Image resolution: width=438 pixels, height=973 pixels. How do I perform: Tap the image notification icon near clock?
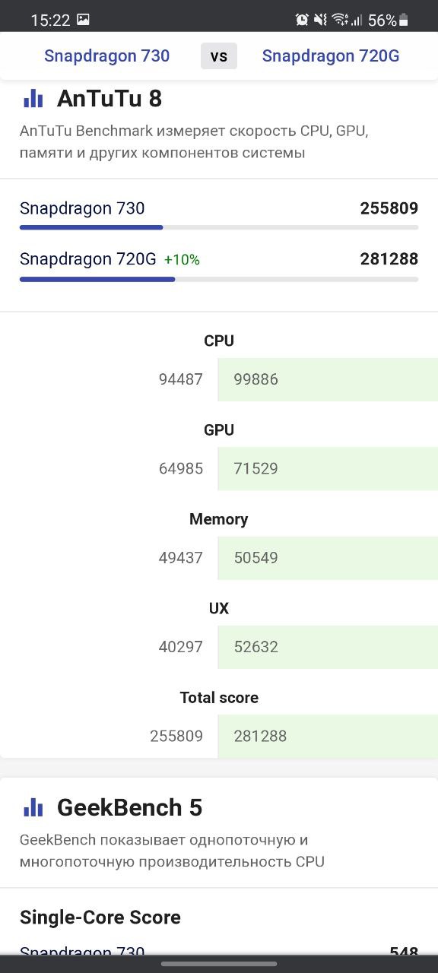point(84,20)
